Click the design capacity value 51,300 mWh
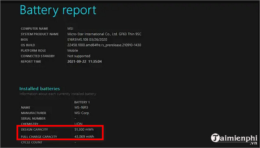The height and width of the screenshot is (148, 260). (x=84, y=129)
